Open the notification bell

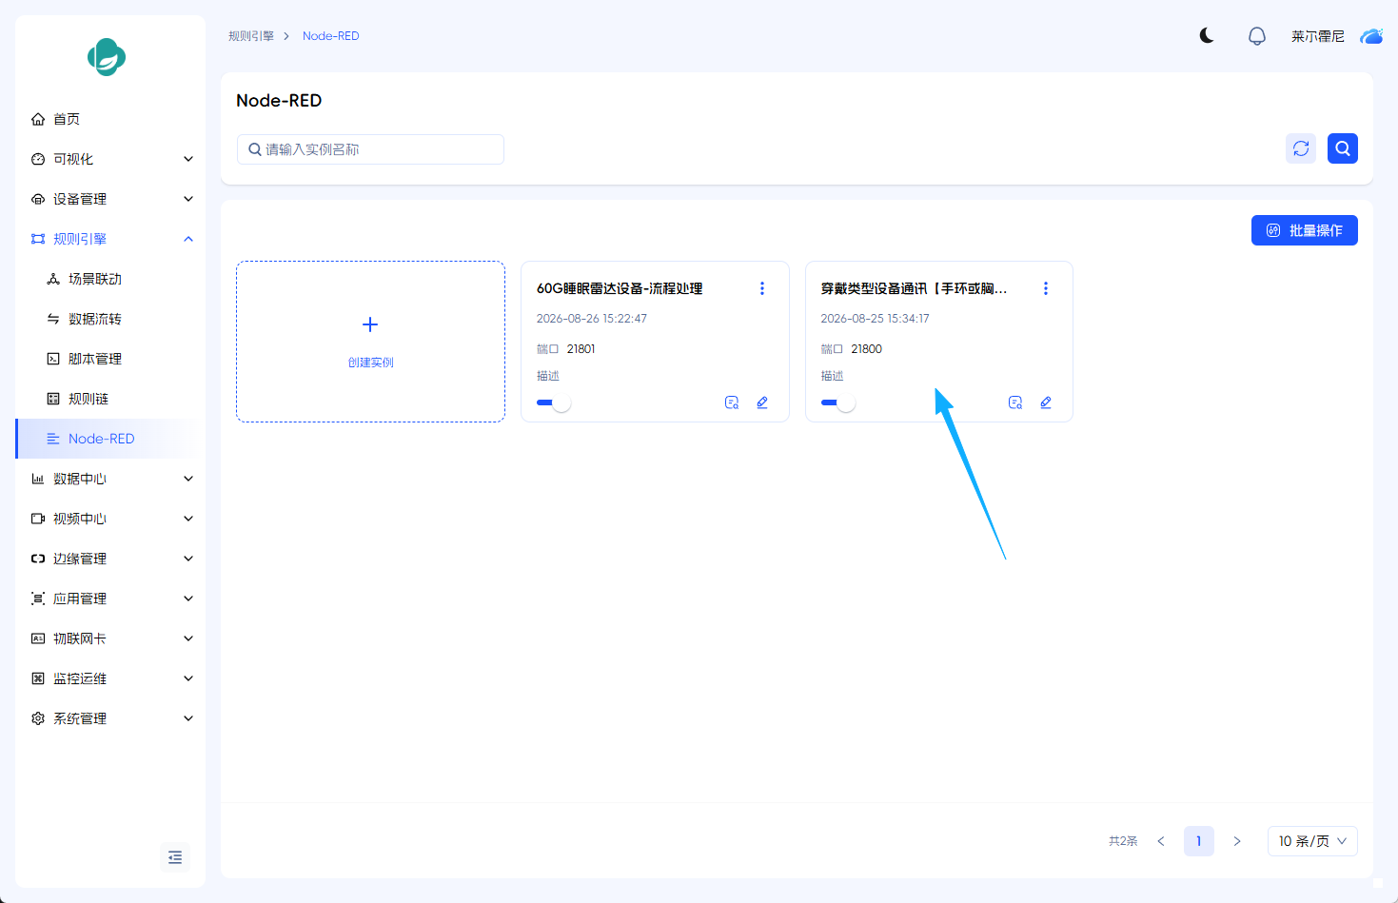point(1257,36)
